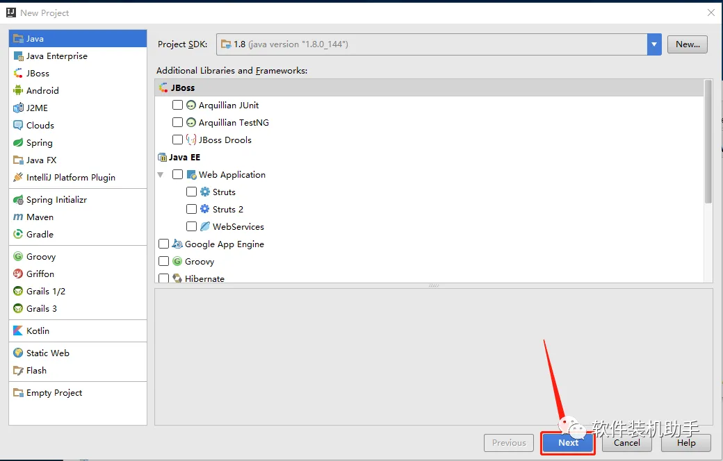This screenshot has width=723, height=461.
Task: Click the IntelliJ Platform Plugin icon
Action: click(19, 177)
